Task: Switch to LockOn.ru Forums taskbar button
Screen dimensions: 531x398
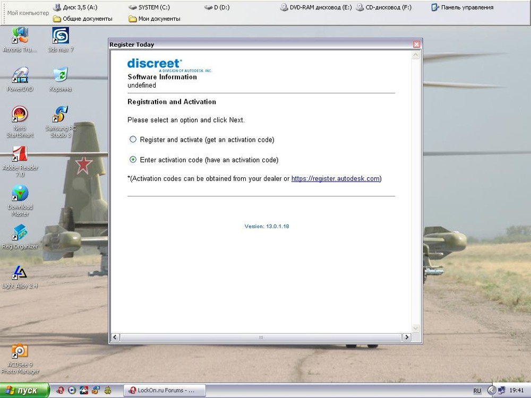Action: pyautogui.click(x=165, y=390)
